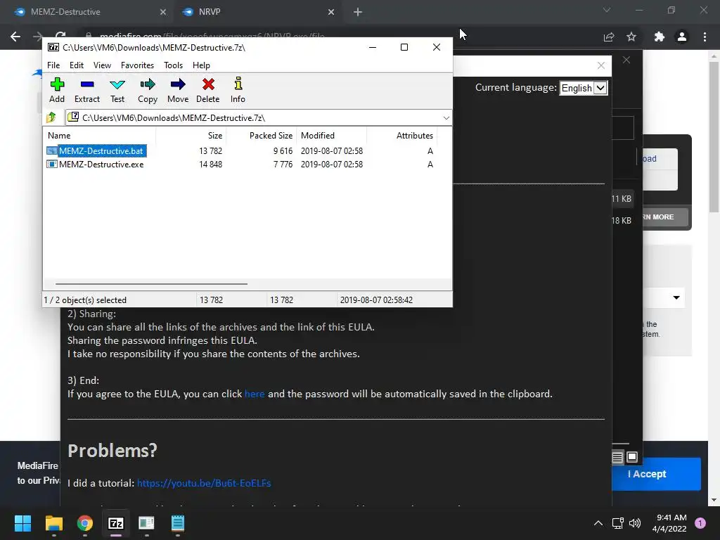This screenshot has height=540, width=720.
Task: Click the Copy toolbar icon
Action: coord(148,90)
